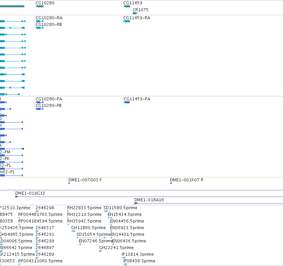Select the DME1-019G13 purple start glyph
Image resolution: width=283 pixels, height=266 pixels.
[x=17, y=197]
